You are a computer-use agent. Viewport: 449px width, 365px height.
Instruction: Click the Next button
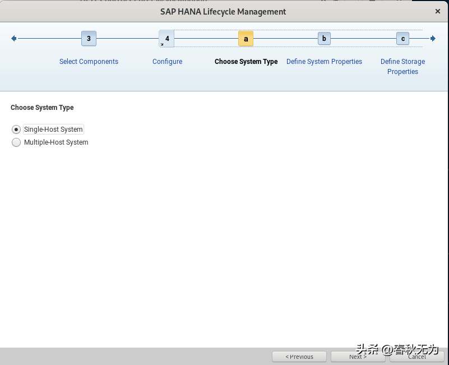[x=358, y=357]
